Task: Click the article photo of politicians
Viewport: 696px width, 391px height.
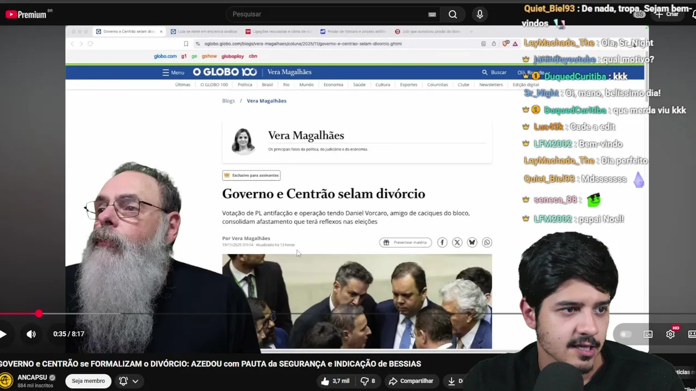Action: point(357,301)
